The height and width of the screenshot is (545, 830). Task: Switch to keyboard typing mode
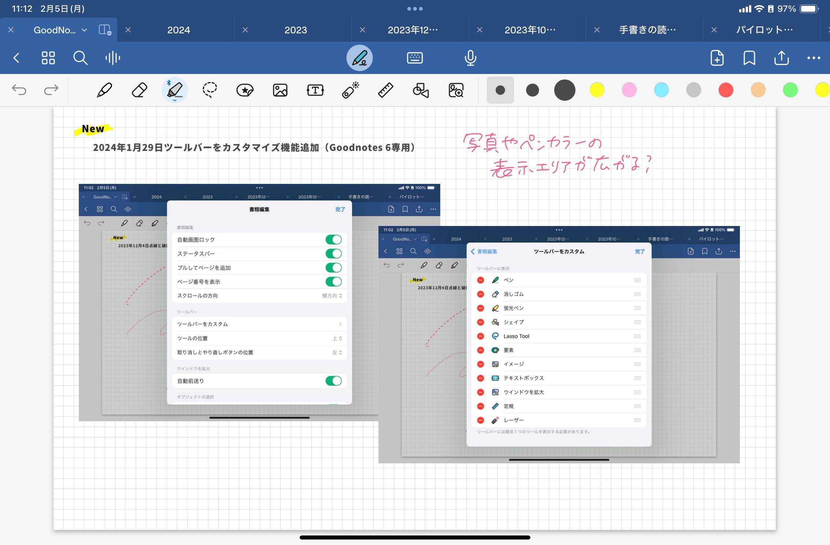[415, 58]
